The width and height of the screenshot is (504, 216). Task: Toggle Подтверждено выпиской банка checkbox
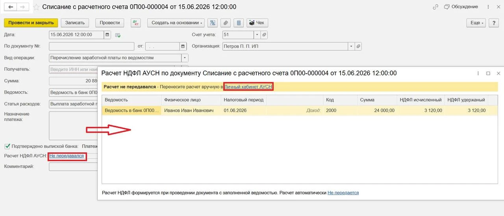(7, 146)
